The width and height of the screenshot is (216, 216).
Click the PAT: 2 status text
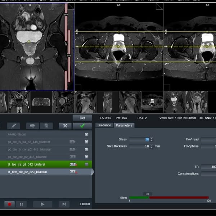pyautogui.click(x=142, y=118)
